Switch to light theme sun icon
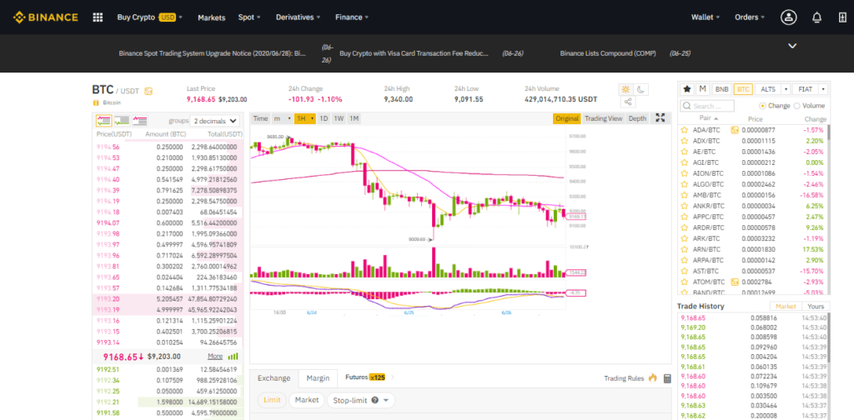Image resolution: width=854 pixels, height=420 pixels. point(625,89)
